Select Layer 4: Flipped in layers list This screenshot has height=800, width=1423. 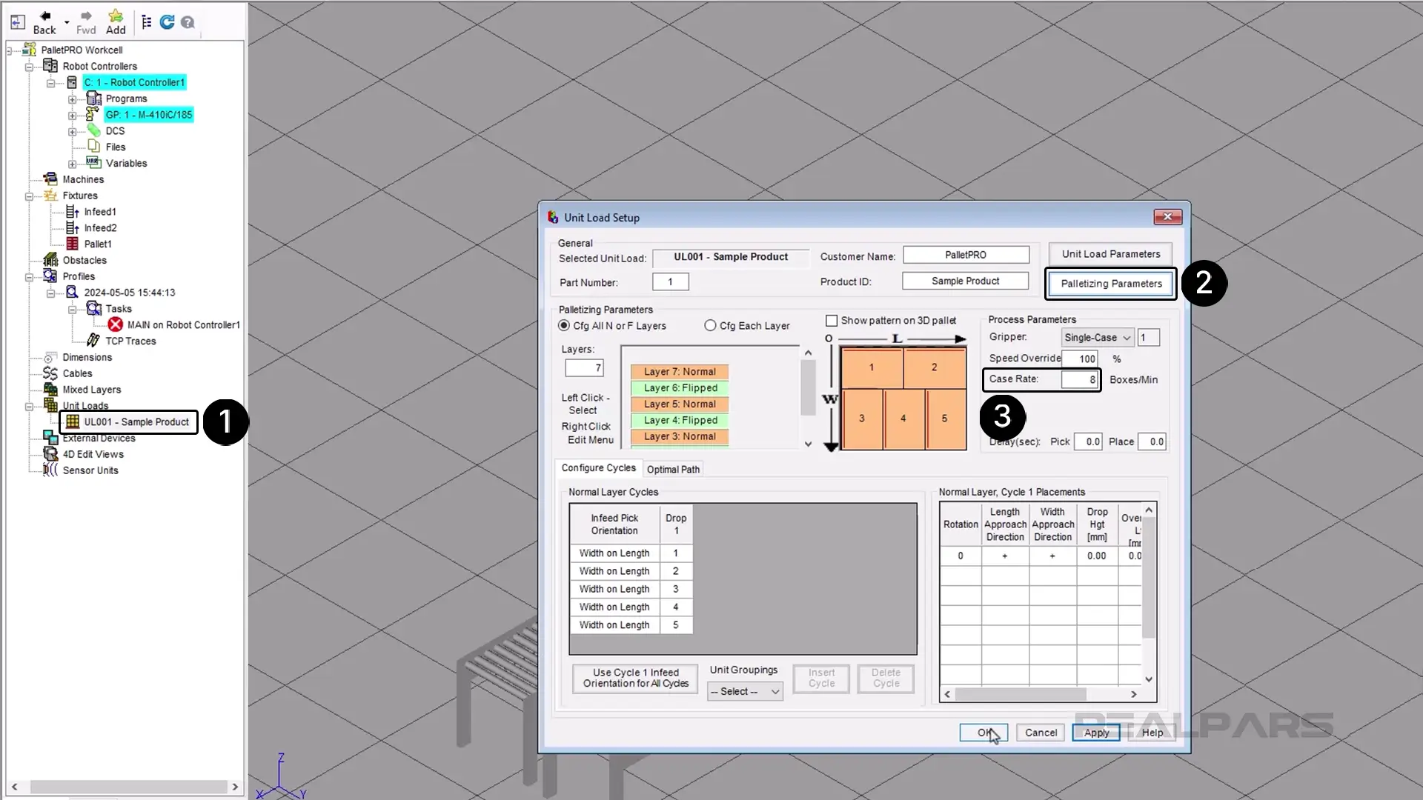tap(680, 420)
